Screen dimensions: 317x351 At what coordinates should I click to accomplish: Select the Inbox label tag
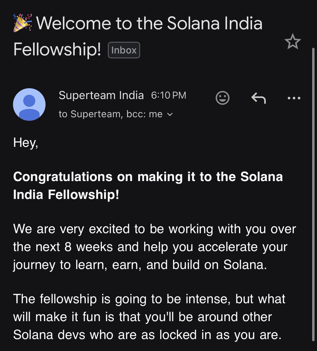[x=124, y=50]
